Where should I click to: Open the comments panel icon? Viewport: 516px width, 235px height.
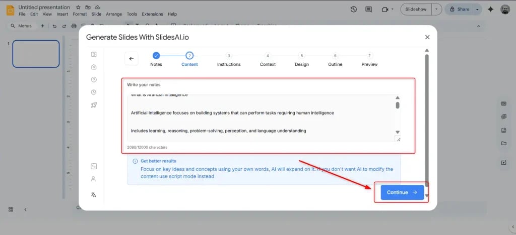[368, 9]
